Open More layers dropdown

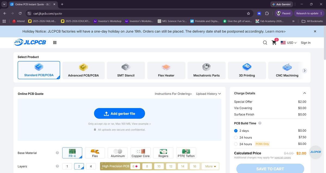(x=211, y=166)
